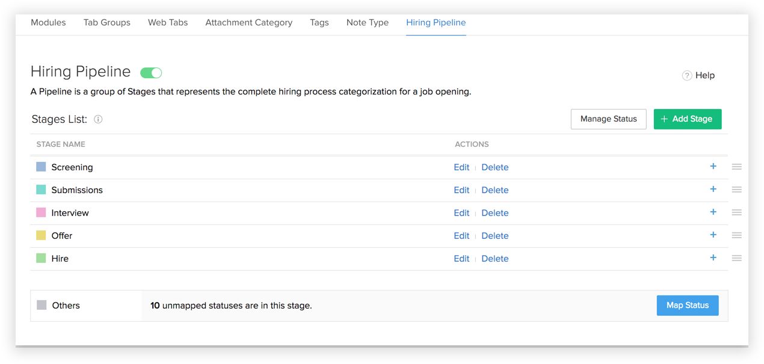Toggle the Hiring Pipeline switch off
The width and height of the screenshot is (764, 364).
point(151,73)
